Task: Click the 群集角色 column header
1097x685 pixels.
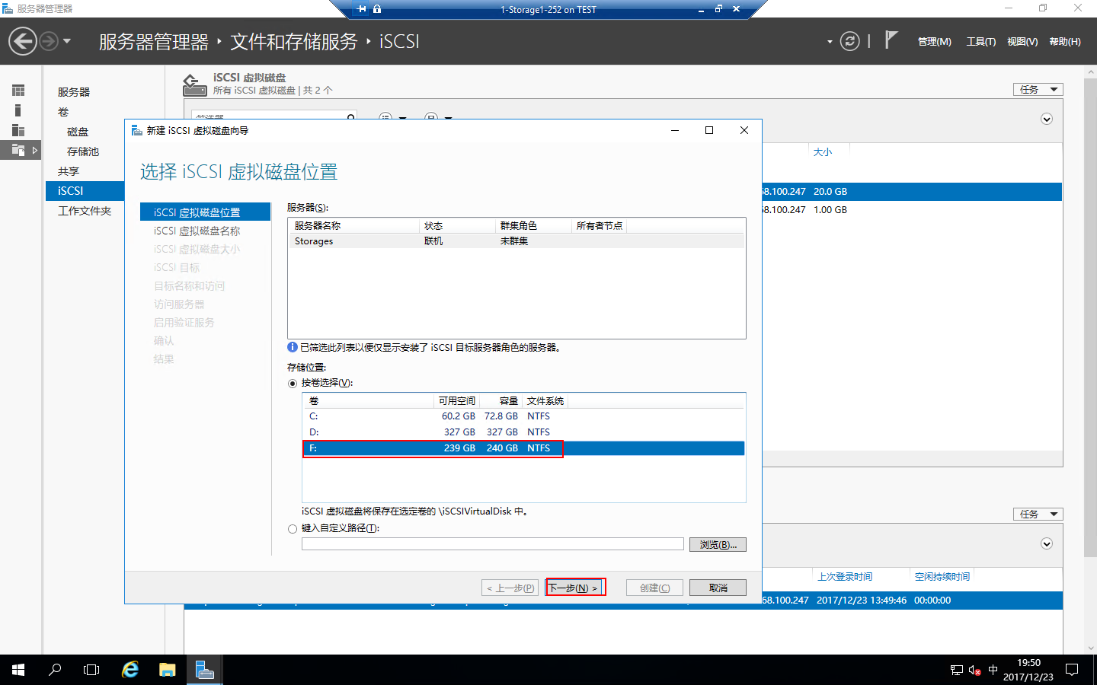Action: 519,226
